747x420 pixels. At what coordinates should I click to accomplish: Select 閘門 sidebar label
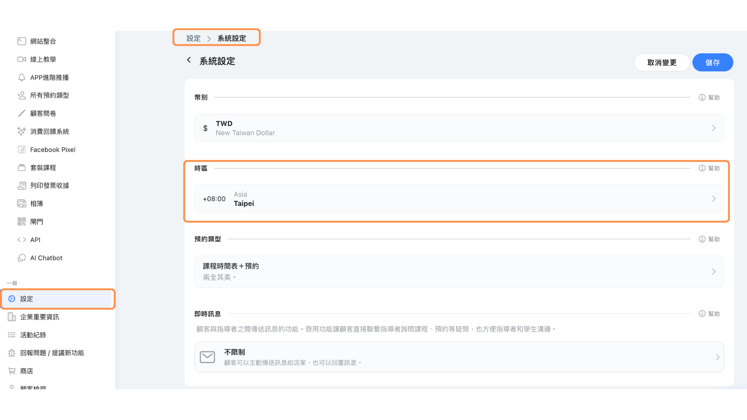37,222
